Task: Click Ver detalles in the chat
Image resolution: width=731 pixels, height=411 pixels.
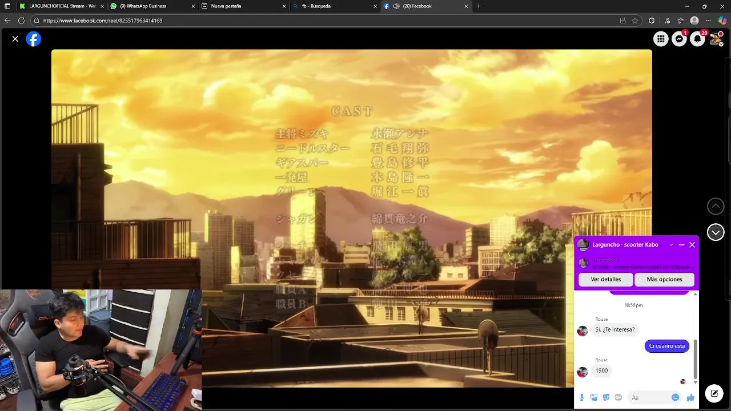Action: coord(606,280)
